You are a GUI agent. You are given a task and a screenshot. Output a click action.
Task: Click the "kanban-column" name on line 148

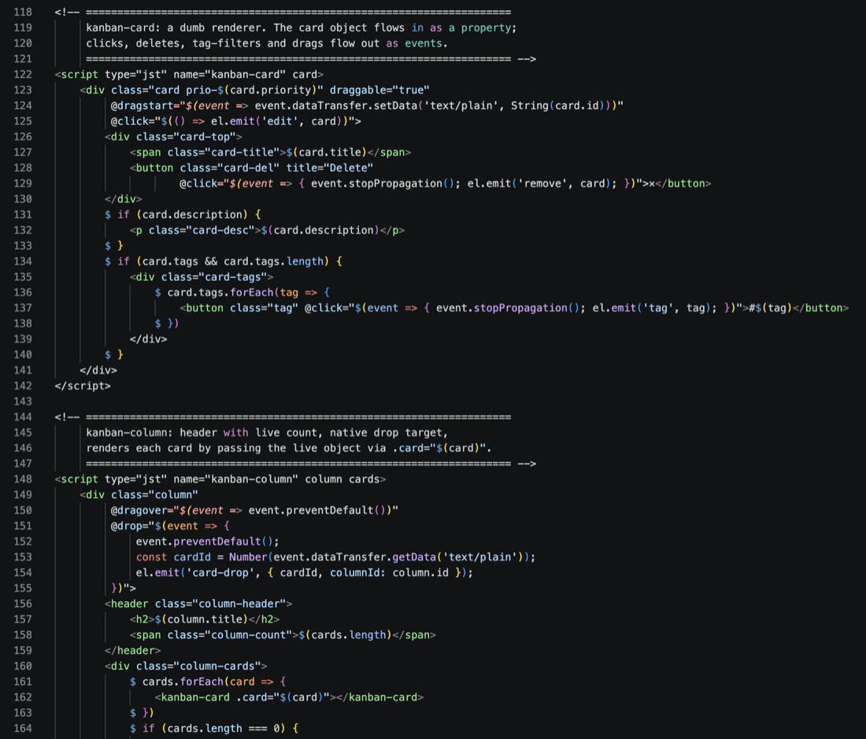[252, 479]
